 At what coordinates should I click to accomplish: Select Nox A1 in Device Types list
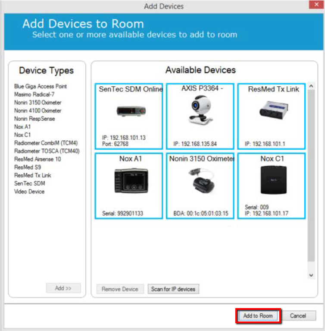click(22, 127)
